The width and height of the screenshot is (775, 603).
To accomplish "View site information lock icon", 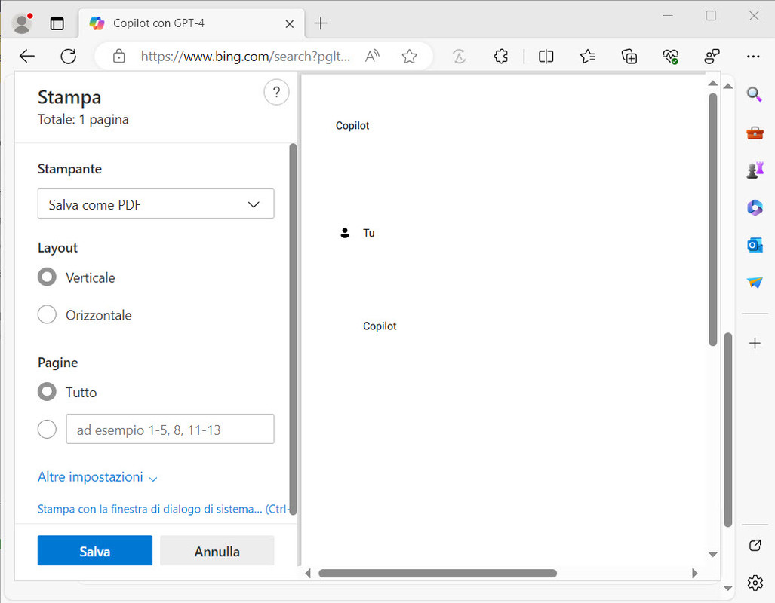I will tap(118, 57).
